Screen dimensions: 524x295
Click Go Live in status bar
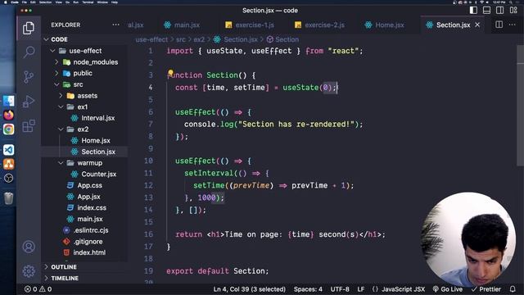[x=448, y=289]
